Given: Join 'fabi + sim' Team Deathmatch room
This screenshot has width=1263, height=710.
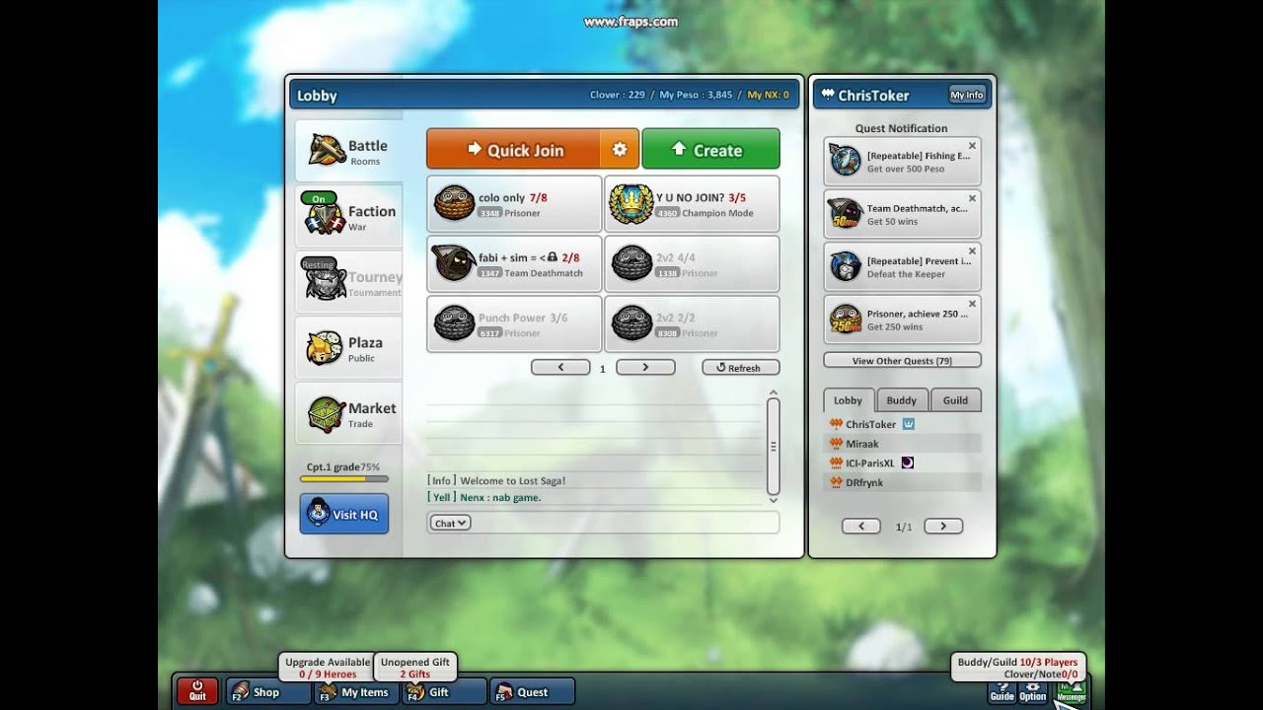Looking at the screenshot, I should [514, 264].
